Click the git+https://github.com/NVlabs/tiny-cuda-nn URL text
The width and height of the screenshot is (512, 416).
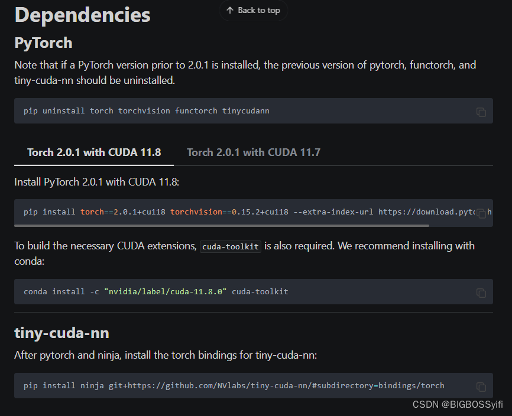(276, 386)
